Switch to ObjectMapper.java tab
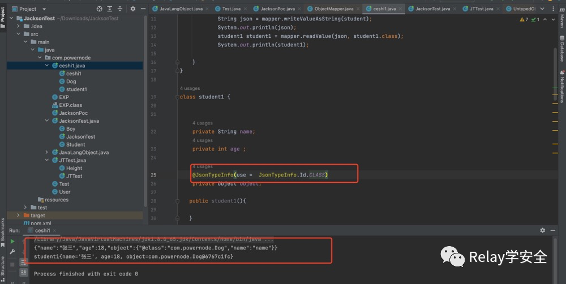Screen dimensions: 566x284 (333, 8)
